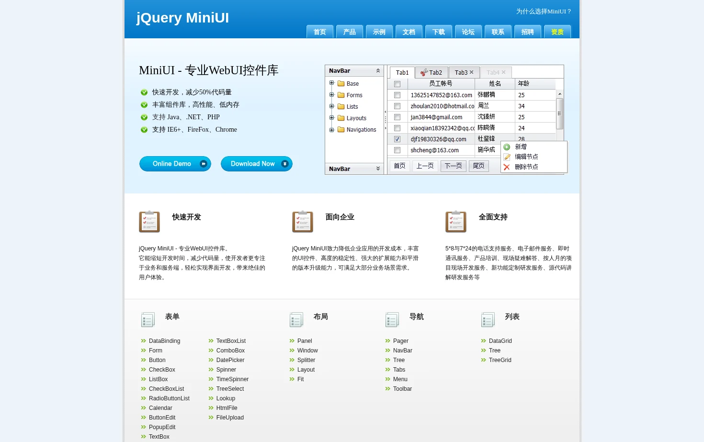Go to previous page with 上一页

(425, 166)
